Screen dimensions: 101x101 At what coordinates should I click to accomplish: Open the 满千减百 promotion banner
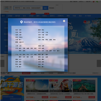click(12, 88)
